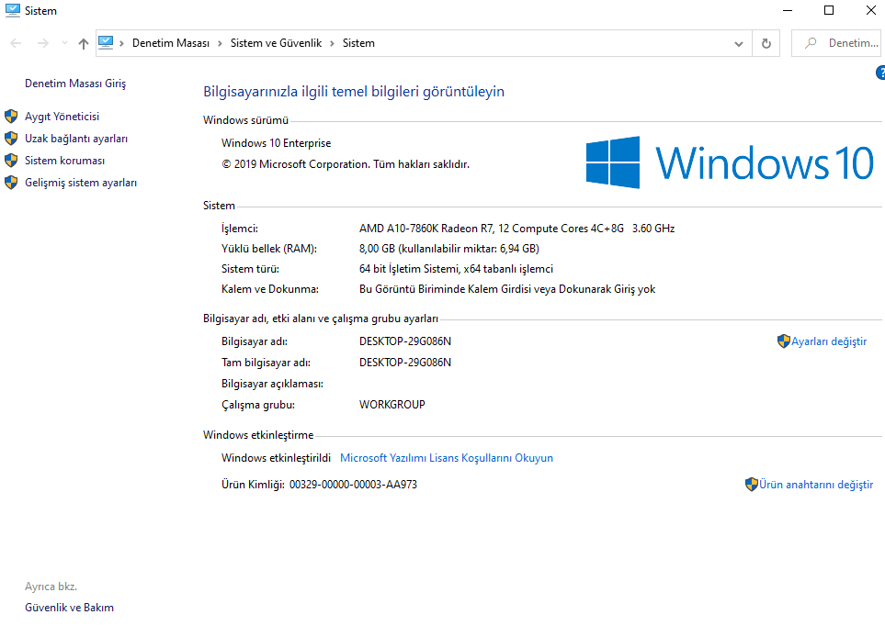
Task: Click Ürün anahtarını değiştir link
Action: click(x=815, y=485)
